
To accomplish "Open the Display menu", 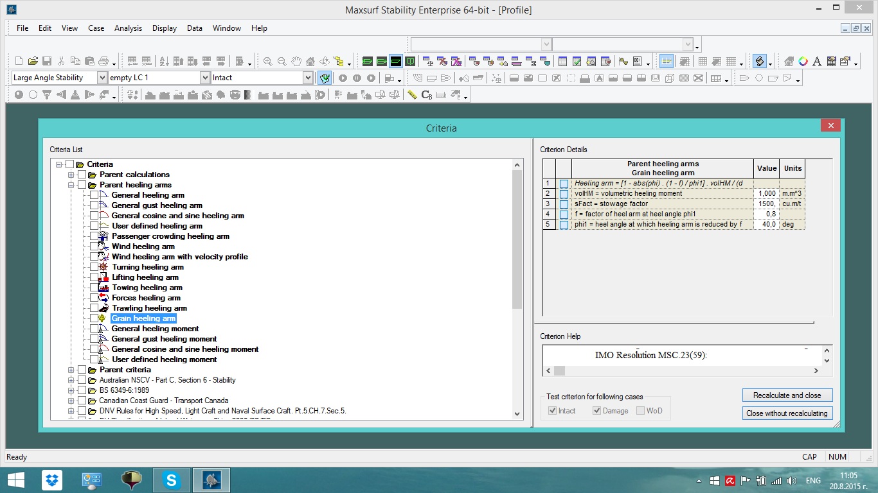I will 164,28.
